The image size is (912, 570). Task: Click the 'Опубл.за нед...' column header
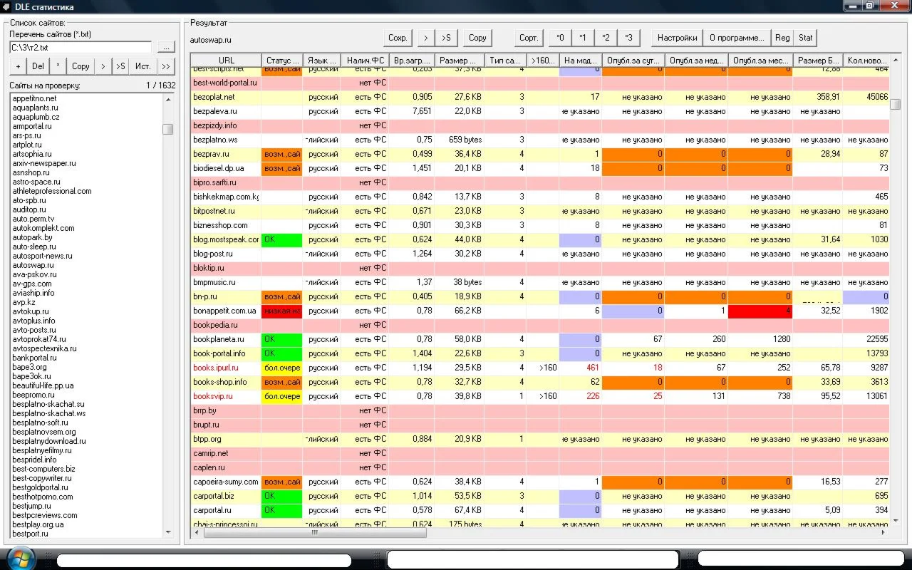point(697,61)
